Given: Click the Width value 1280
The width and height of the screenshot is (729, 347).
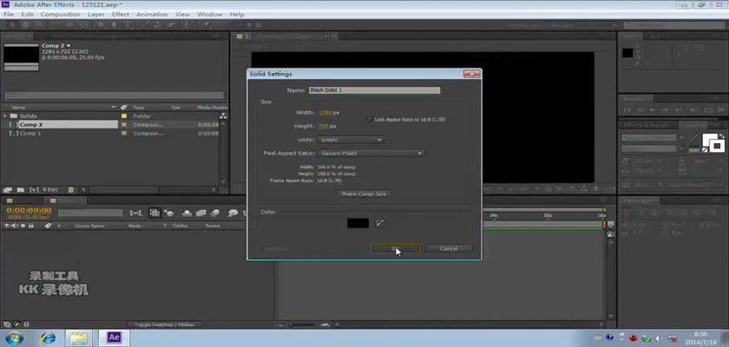Looking at the screenshot, I should (x=324, y=113).
